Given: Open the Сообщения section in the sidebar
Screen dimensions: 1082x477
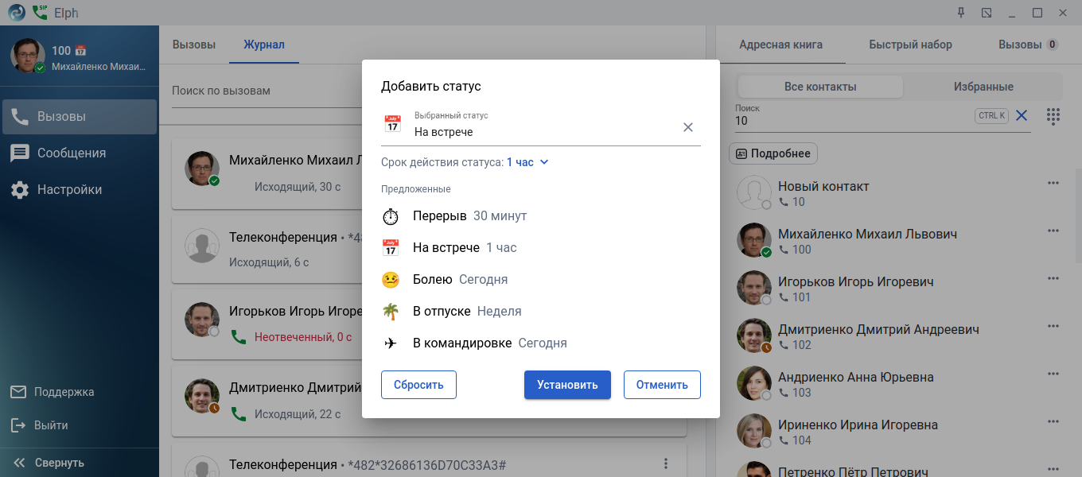Looking at the screenshot, I should (x=80, y=153).
